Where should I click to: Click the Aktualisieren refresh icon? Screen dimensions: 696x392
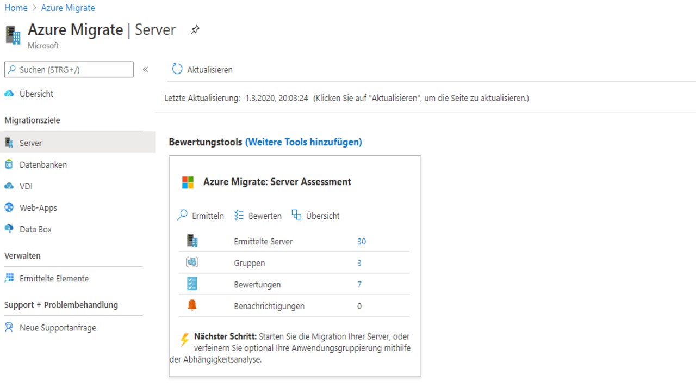pyautogui.click(x=177, y=69)
